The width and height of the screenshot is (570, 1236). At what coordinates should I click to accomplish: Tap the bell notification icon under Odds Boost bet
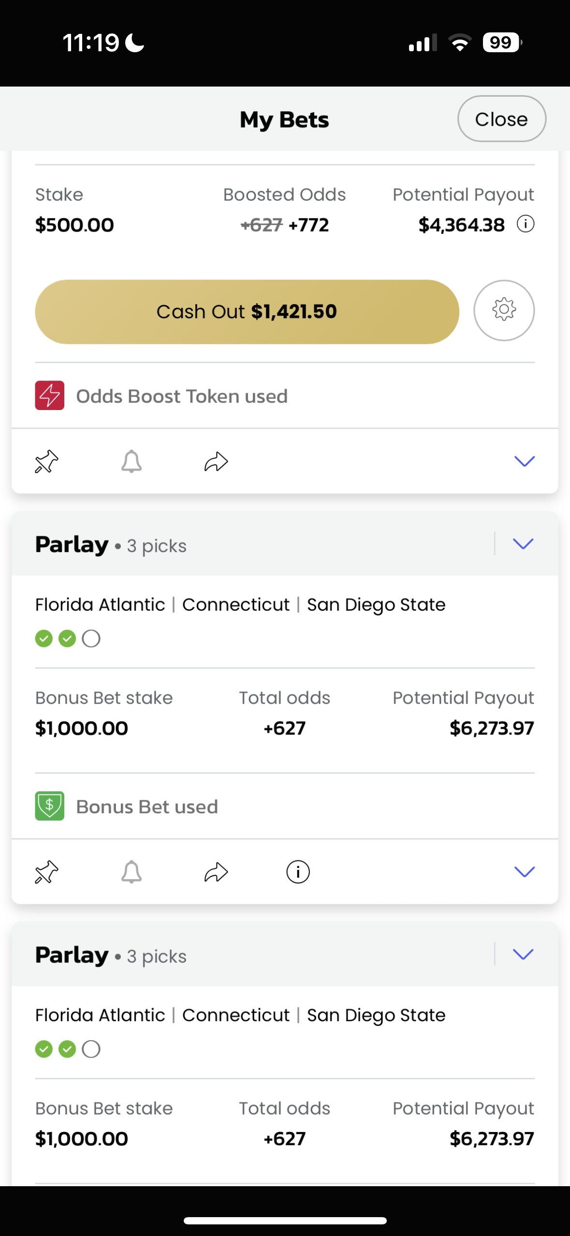(132, 461)
